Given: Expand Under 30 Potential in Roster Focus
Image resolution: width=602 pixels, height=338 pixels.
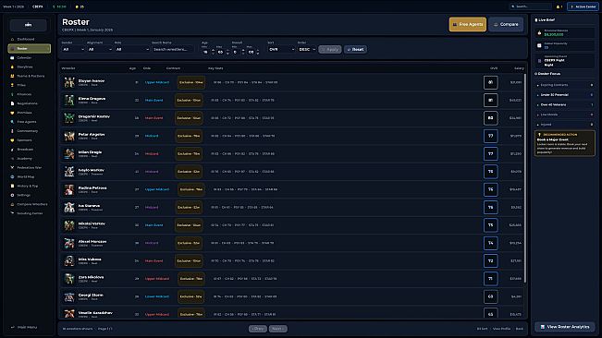Looking at the screenshot, I should coord(565,95).
